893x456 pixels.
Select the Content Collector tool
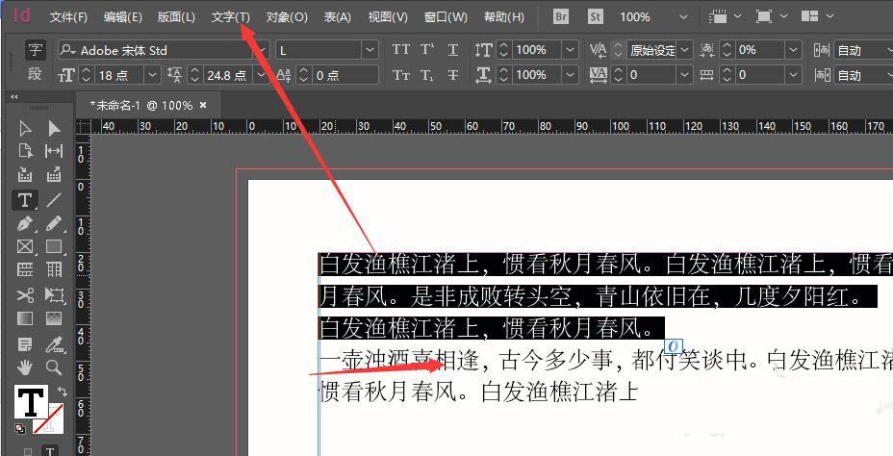[25, 174]
